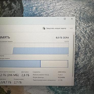Click the 'Форм-фактор:' label
94x94 pixels.
point(38,77)
